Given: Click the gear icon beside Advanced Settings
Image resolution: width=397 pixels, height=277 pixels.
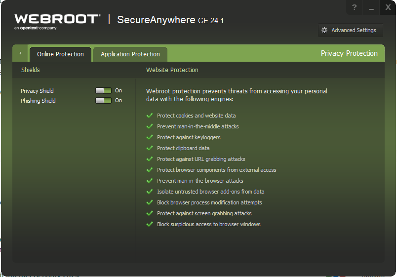Looking at the screenshot, I should (x=324, y=30).
